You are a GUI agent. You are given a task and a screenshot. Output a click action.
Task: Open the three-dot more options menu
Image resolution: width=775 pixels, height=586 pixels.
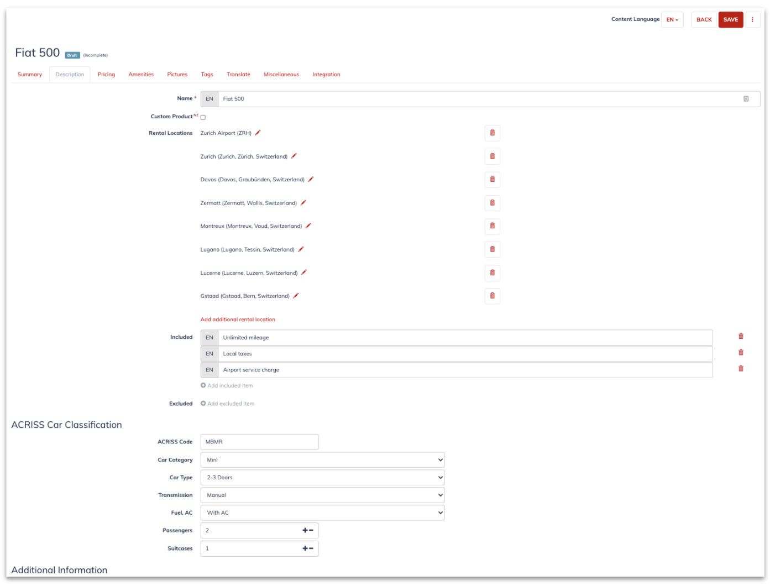(x=752, y=19)
